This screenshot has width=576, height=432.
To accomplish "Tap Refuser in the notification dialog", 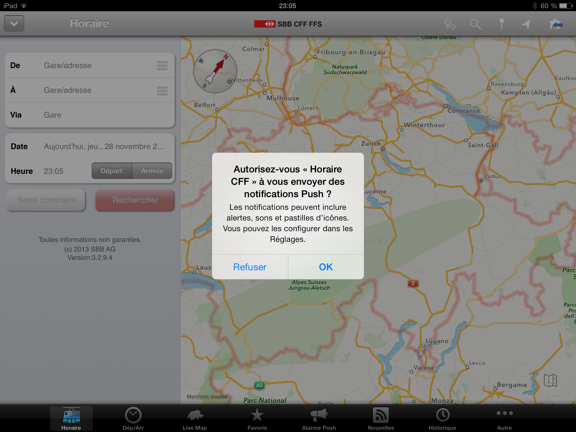I will pos(250,267).
